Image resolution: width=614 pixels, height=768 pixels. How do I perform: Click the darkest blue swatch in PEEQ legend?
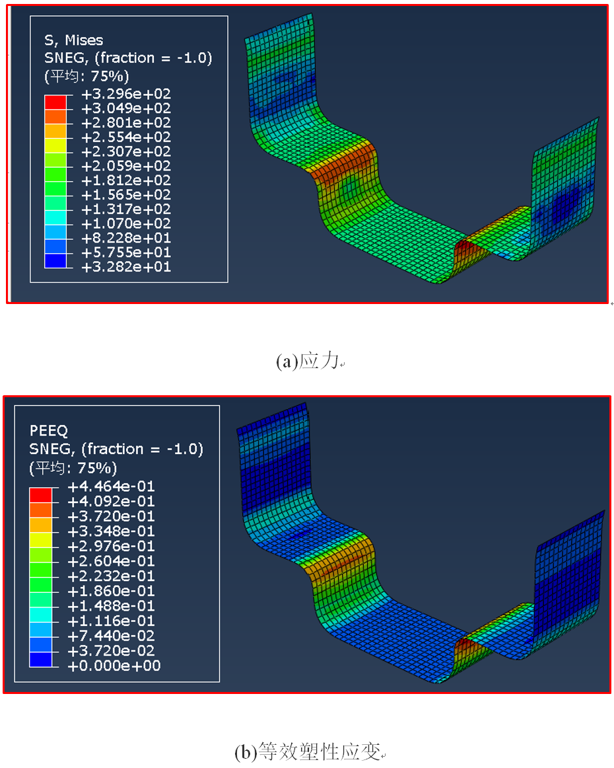40,658
